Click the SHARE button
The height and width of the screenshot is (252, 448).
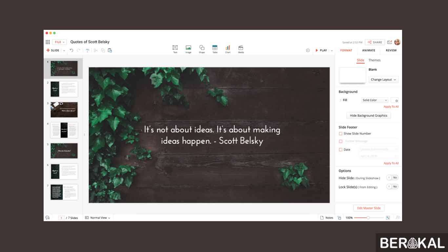point(375,42)
